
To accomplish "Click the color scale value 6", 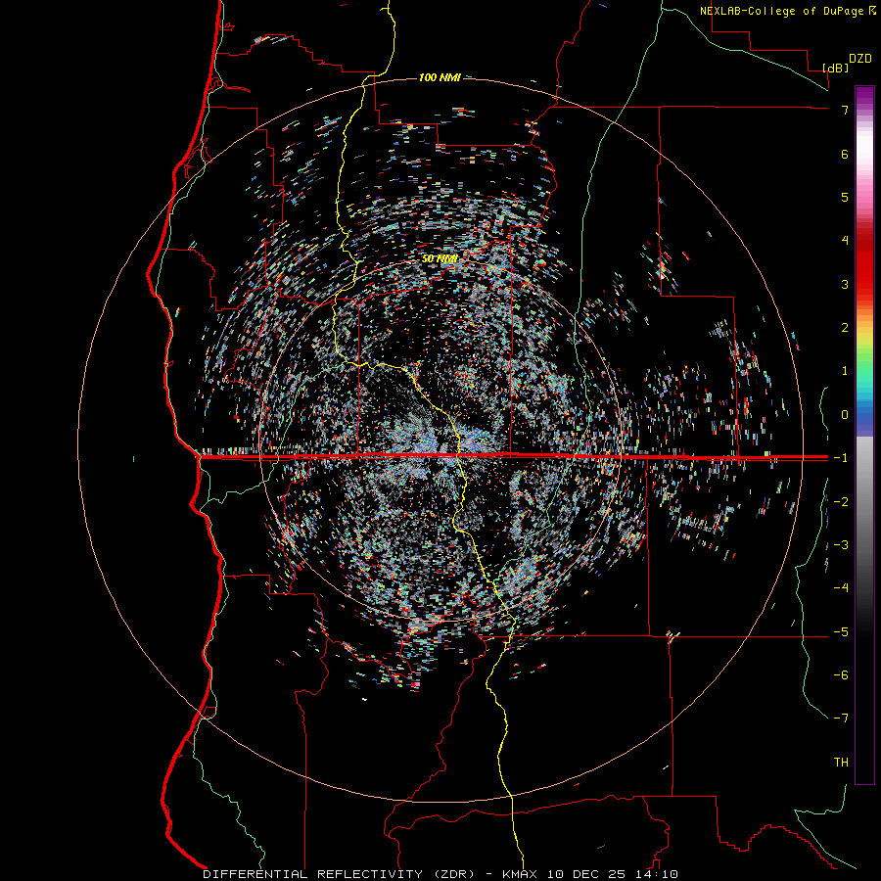I will pyautogui.click(x=845, y=154).
